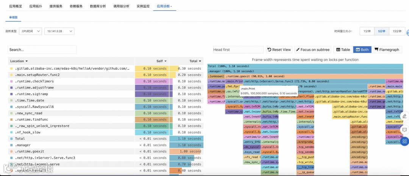Click the blue grid apps floating icon

tap(404, 142)
